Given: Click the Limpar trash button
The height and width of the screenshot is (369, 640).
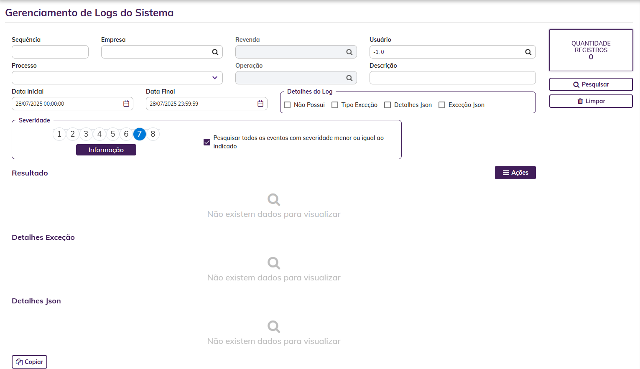Looking at the screenshot, I should point(591,101).
